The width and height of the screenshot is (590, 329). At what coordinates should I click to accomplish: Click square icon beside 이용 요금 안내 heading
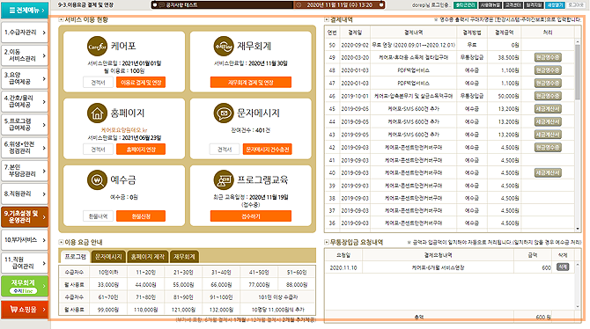click(61, 242)
